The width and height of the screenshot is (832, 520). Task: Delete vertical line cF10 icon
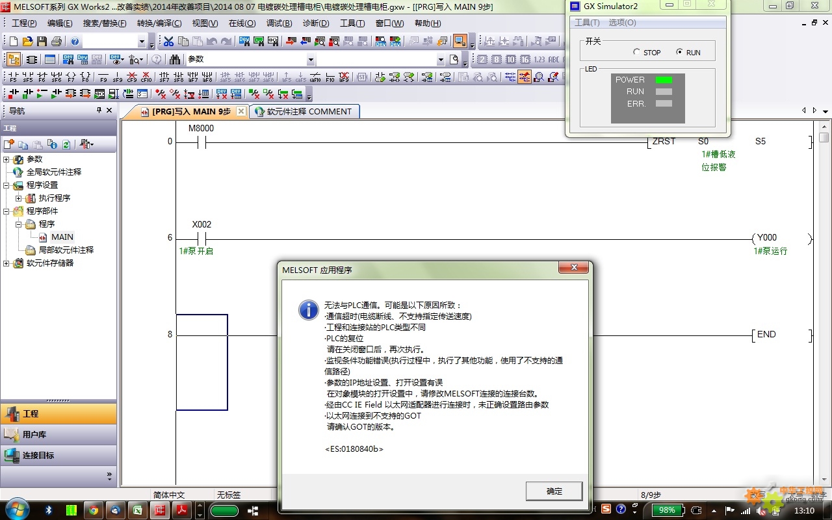146,77
